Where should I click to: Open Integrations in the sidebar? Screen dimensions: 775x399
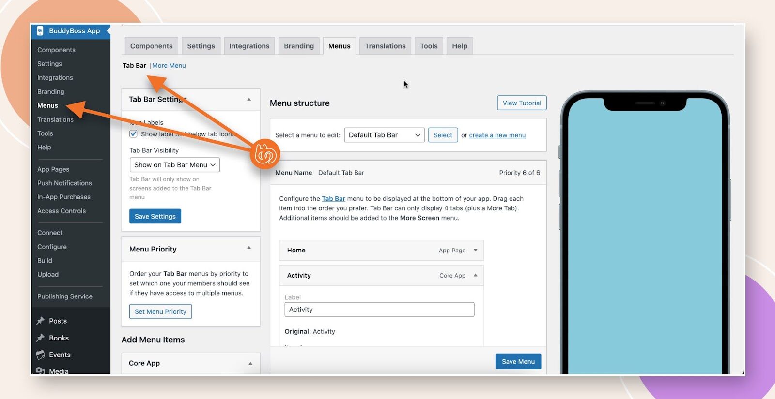[55, 78]
